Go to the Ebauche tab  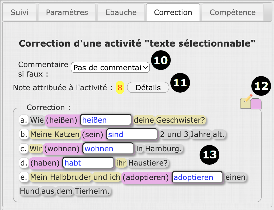pos(121,12)
